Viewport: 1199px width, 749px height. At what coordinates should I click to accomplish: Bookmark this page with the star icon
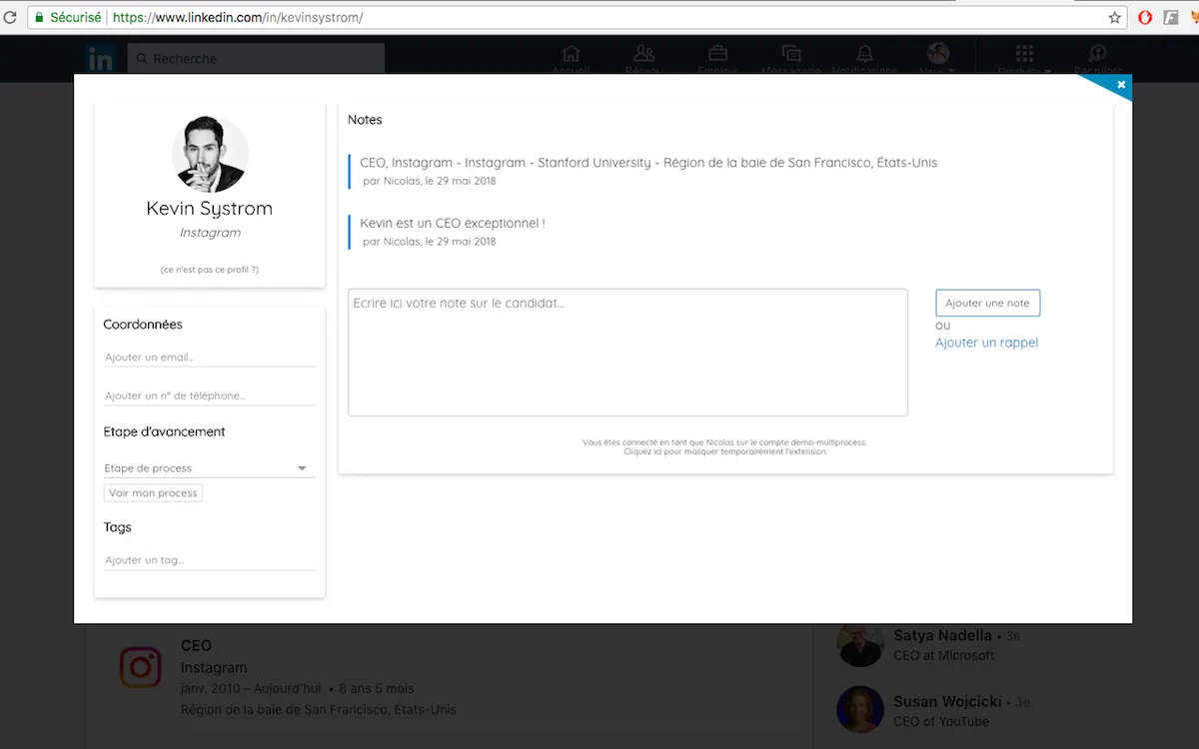(x=1115, y=18)
